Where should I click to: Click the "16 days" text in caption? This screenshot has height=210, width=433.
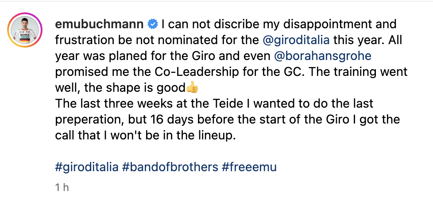coord(168,120)
